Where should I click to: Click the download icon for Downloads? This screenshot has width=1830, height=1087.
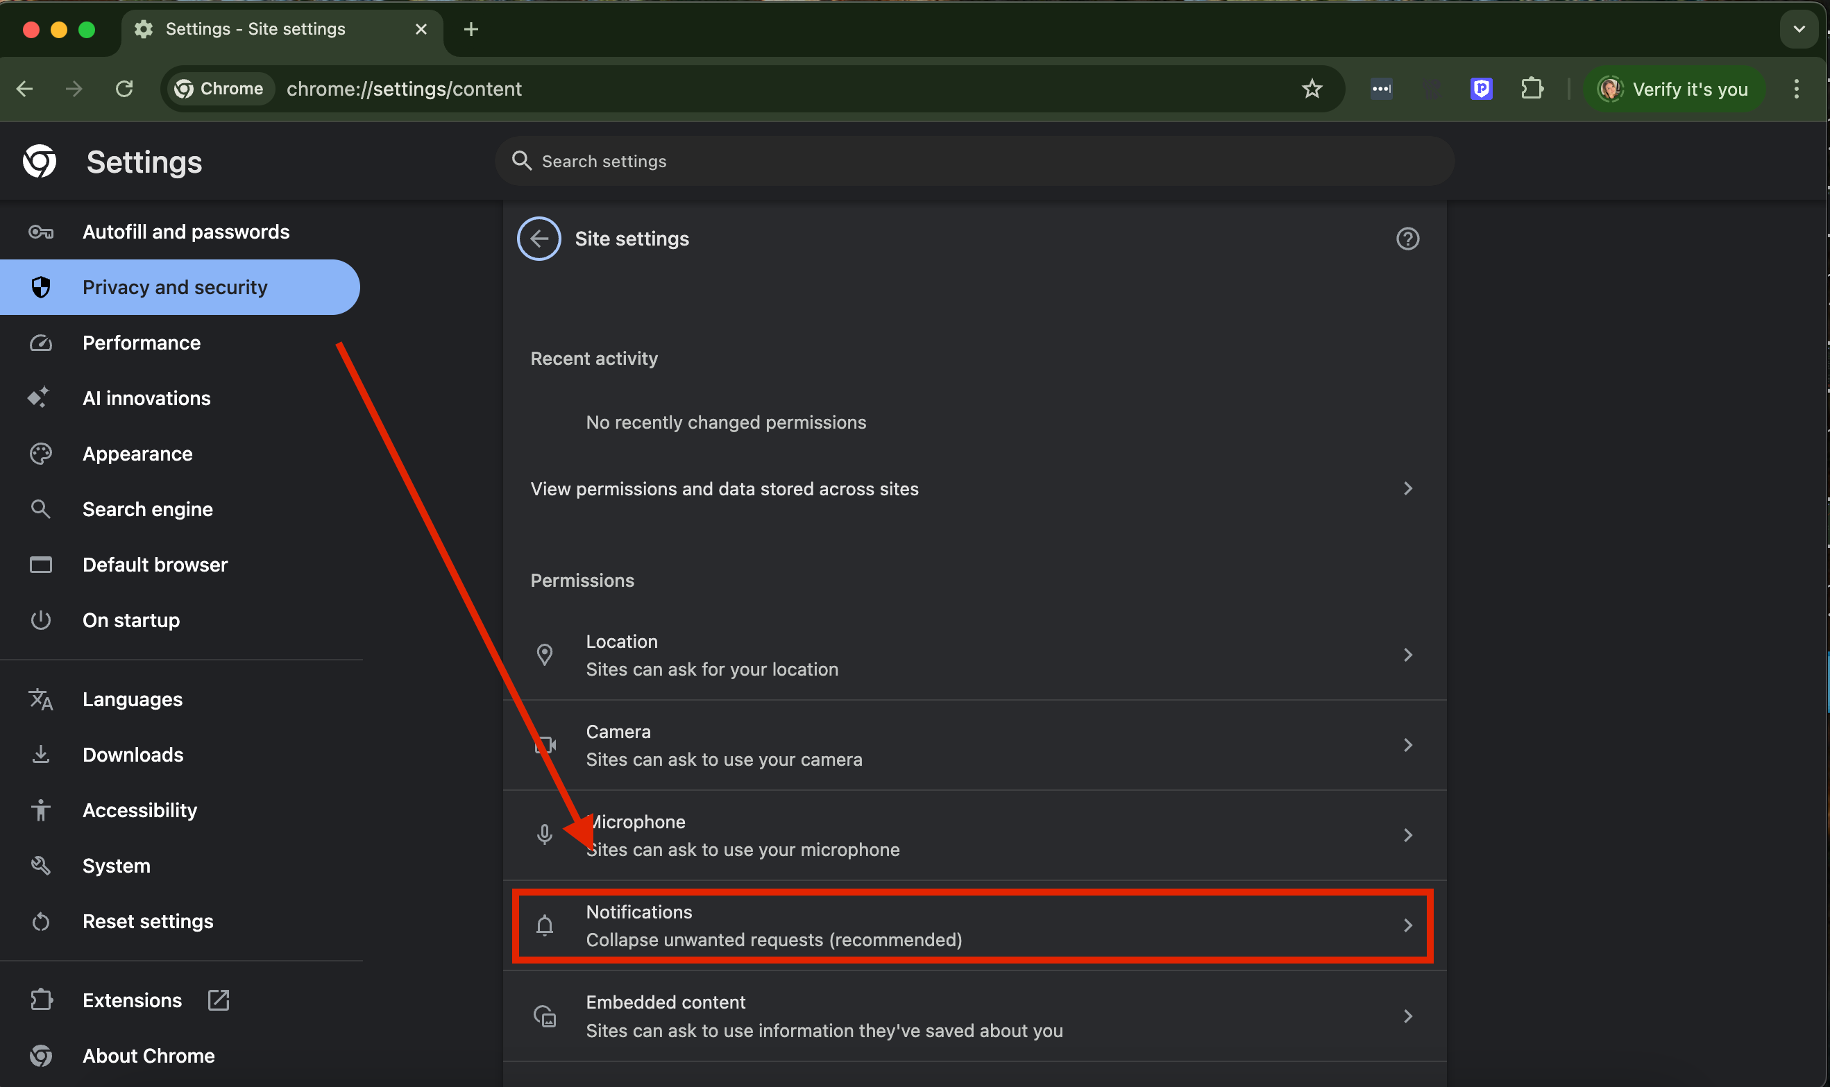click(x=40, y=755)
